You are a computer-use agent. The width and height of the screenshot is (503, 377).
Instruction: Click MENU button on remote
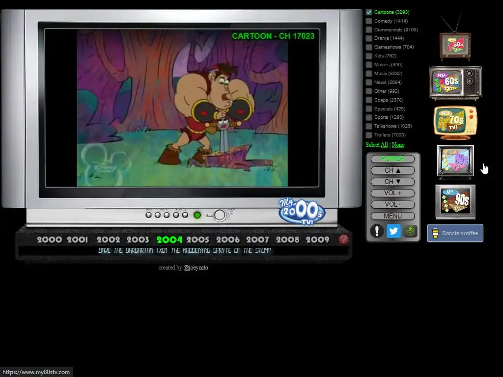pyautogui.click(x=392, y=216)
